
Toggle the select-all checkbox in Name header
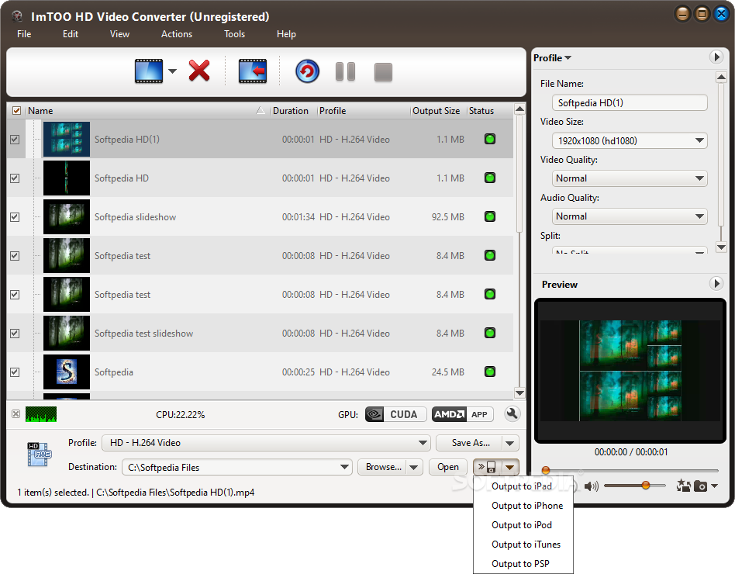coord(17,111)
